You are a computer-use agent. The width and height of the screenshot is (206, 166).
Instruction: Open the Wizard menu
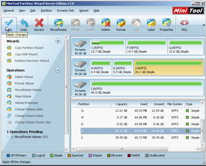pyautogui.click(x=84, y=11)
